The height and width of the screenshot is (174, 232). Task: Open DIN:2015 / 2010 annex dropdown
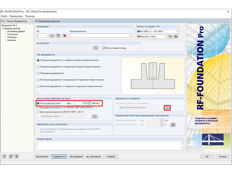pyautogui.click(x=165, y=37)
